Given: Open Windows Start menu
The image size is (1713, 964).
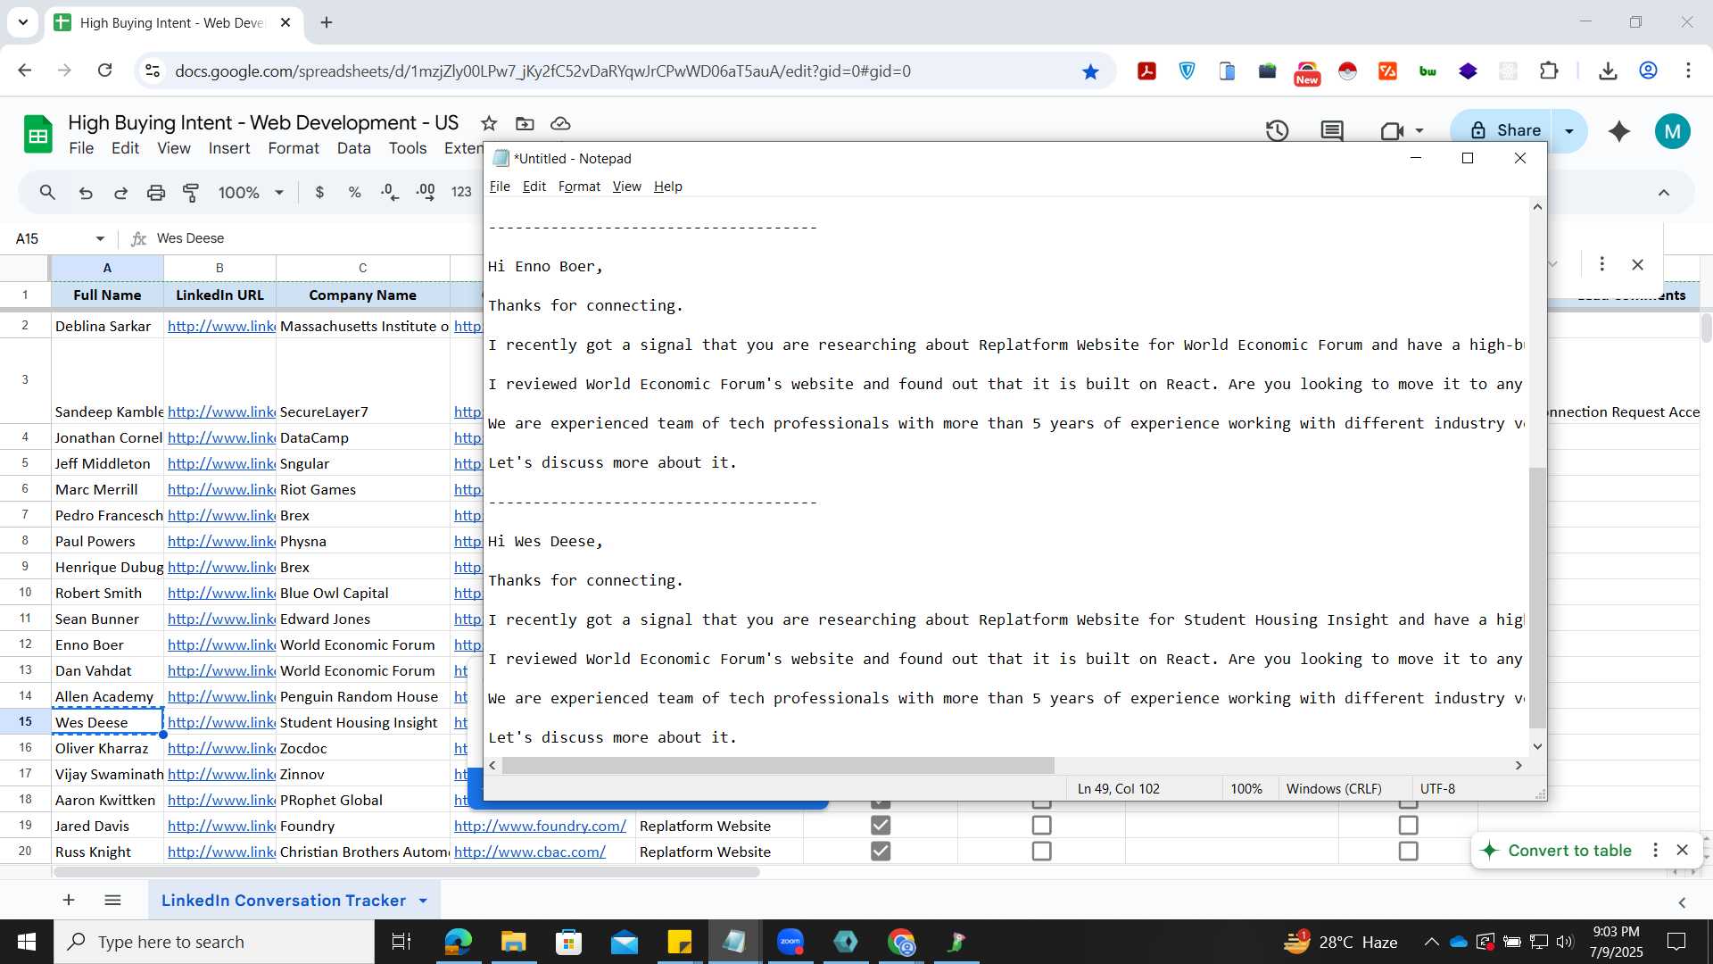Looking at the screenshot, I should (x=27, y=942).
